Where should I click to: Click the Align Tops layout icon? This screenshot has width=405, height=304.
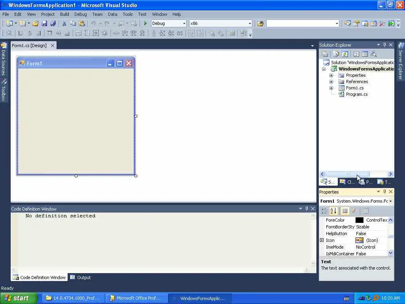(x=50, y=33)
